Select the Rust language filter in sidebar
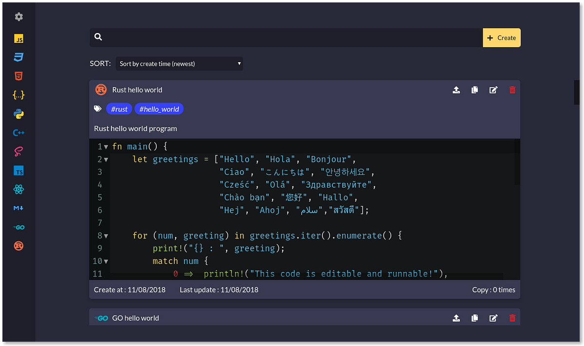The image size is (584, 346). (x=18, y=246)
